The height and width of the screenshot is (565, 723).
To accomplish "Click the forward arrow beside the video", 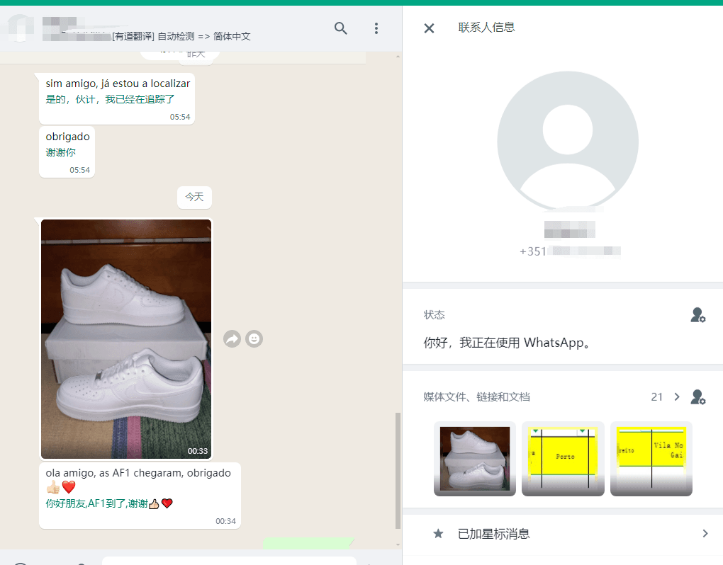I will [x=232, y=339].
